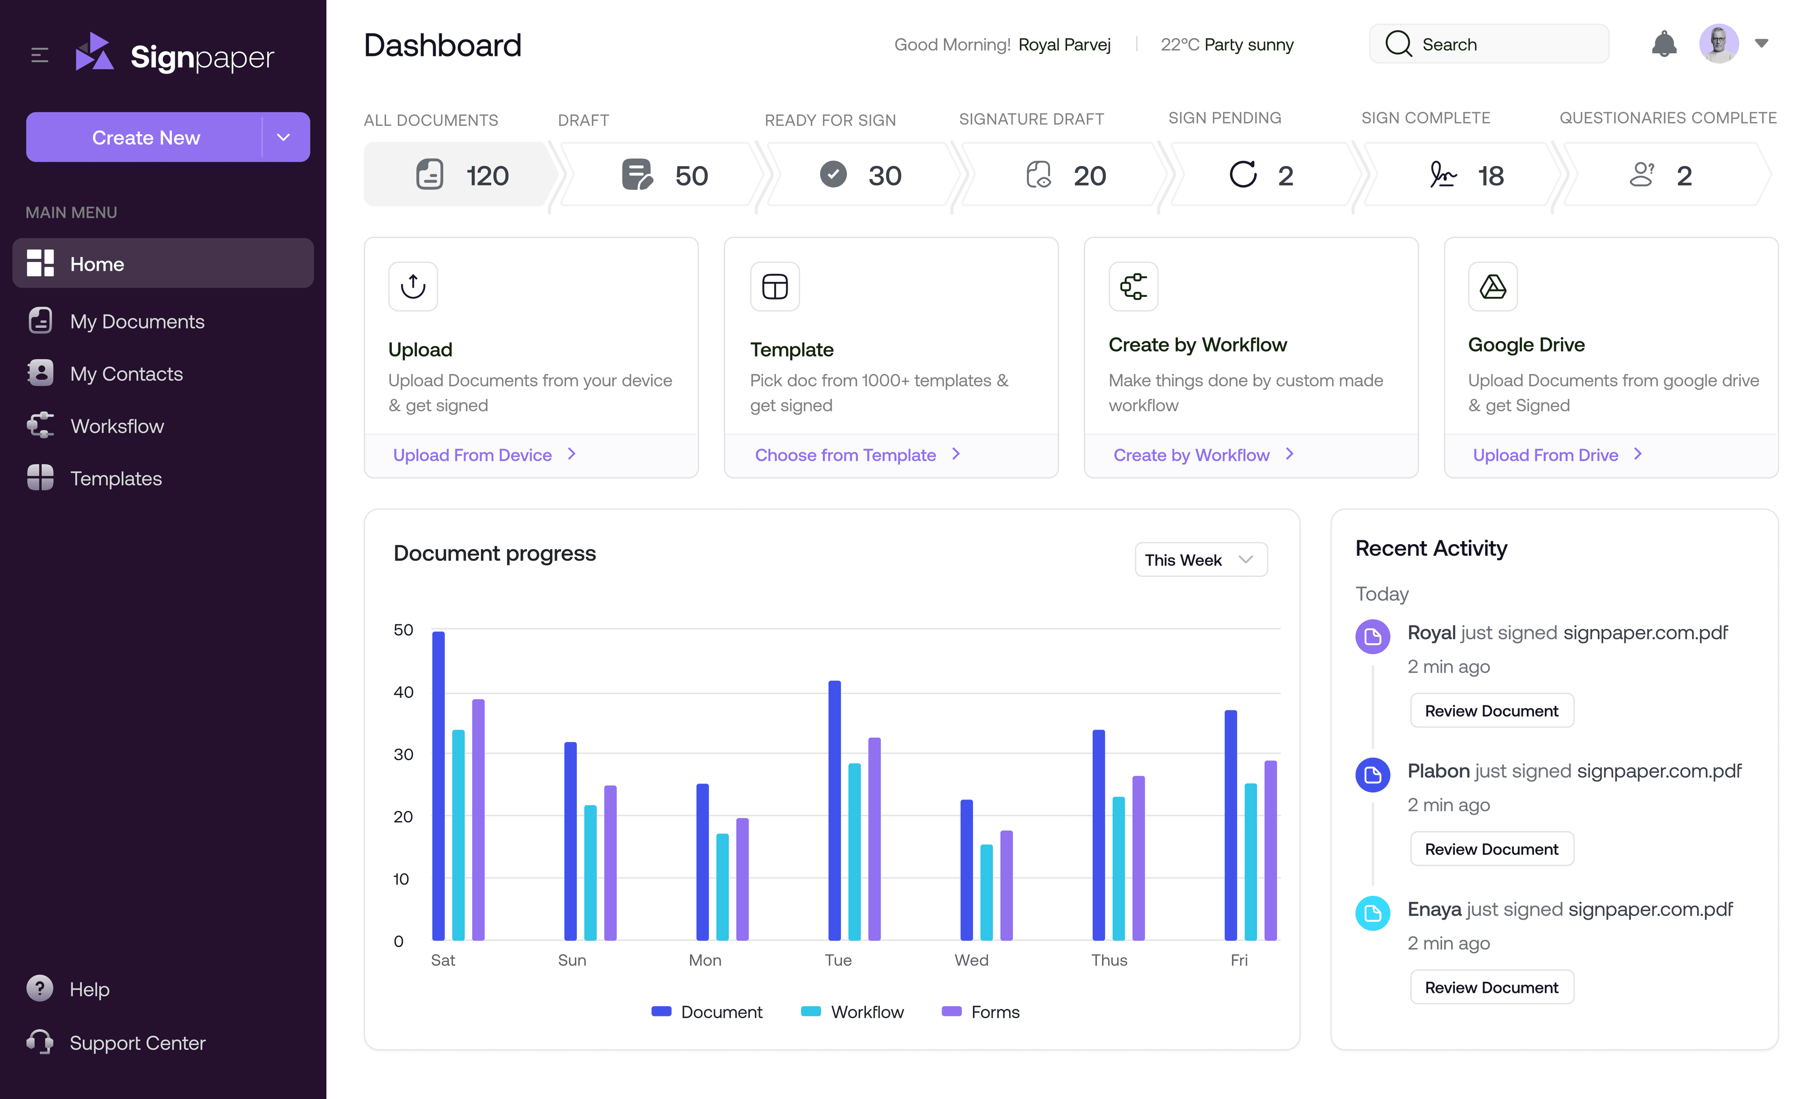Select the Draft status tab showing 50
This screenshot has height=1099, width=1809.
[663, 175]
